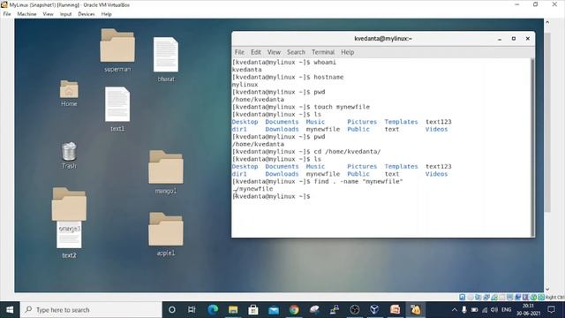Select the text1 file icon

(117, 104)
